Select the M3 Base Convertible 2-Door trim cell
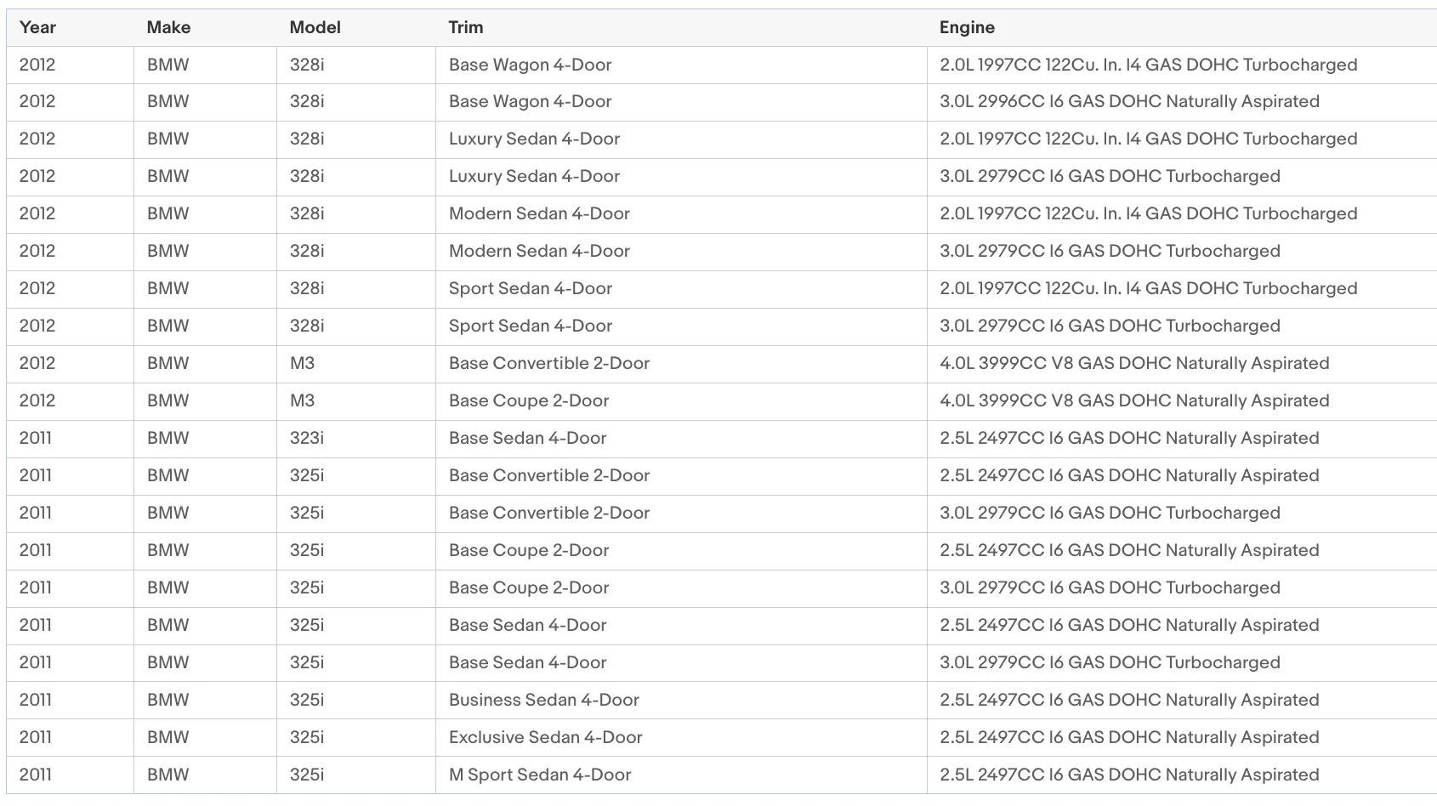 tap(681, 364)
